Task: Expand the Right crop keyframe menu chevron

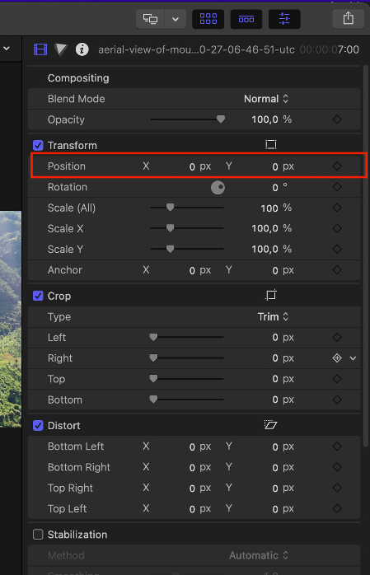Action: point(353,358)
